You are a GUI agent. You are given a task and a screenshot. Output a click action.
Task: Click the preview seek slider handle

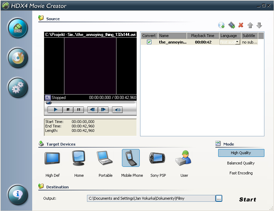click(49, 103)
